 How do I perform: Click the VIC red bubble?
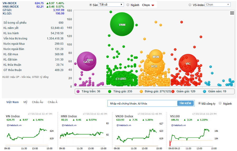click(188, 63)
